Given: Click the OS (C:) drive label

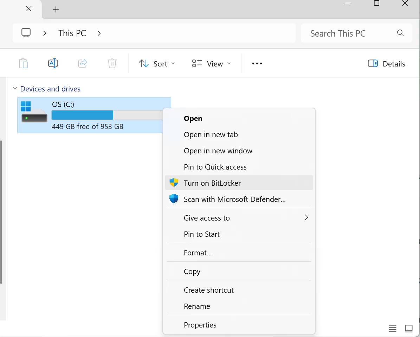Looking at the screenshot, I should tap(63, 104).
